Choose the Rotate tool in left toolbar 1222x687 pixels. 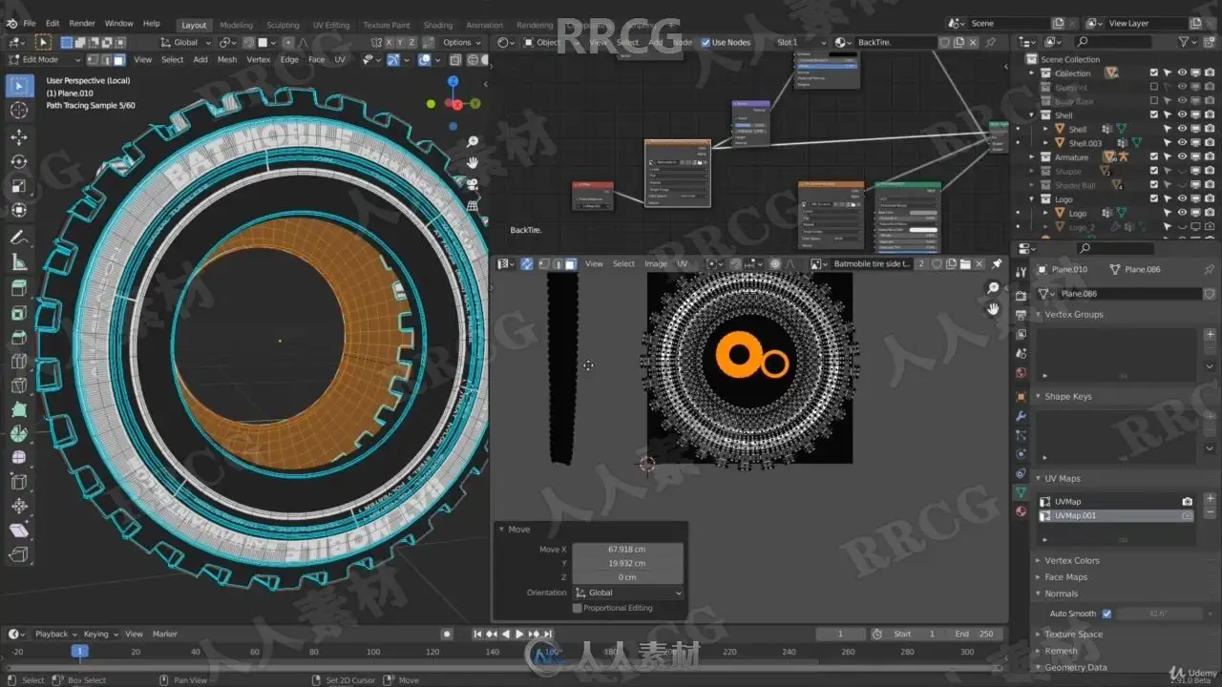[18, 161]
